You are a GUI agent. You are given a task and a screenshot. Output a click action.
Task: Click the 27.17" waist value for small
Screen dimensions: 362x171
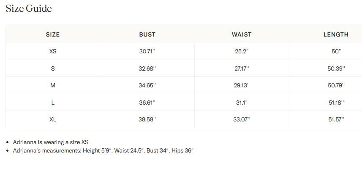(242, 68)
